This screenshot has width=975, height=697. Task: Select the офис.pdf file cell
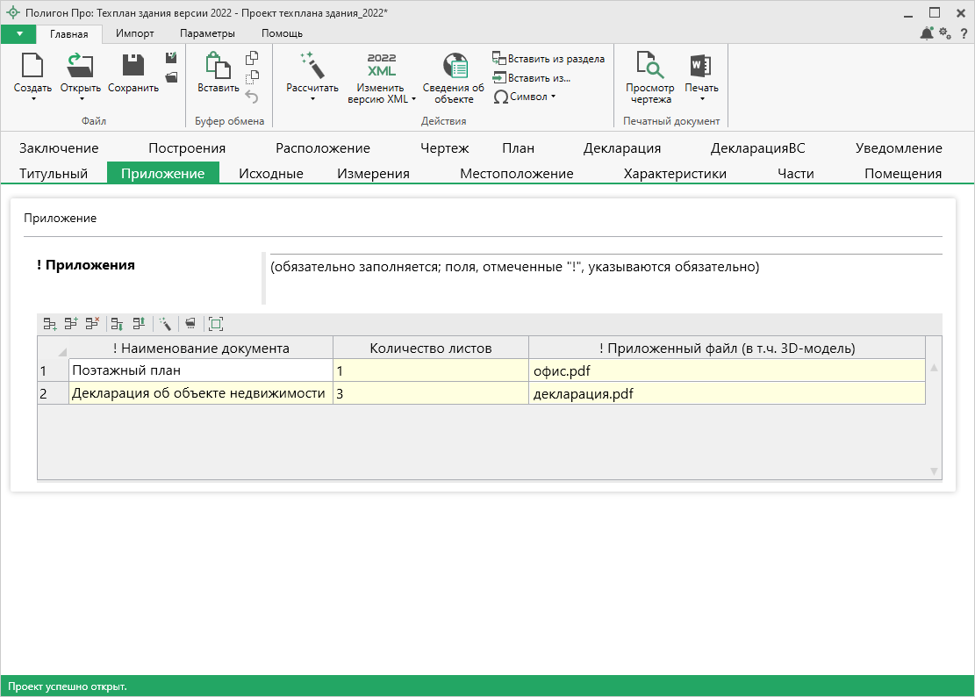pyautogui.click(x=726, y=370)
